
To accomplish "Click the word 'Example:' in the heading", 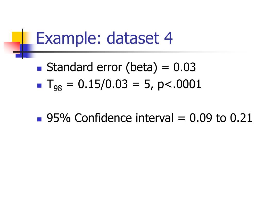I will tap(69, 39).
